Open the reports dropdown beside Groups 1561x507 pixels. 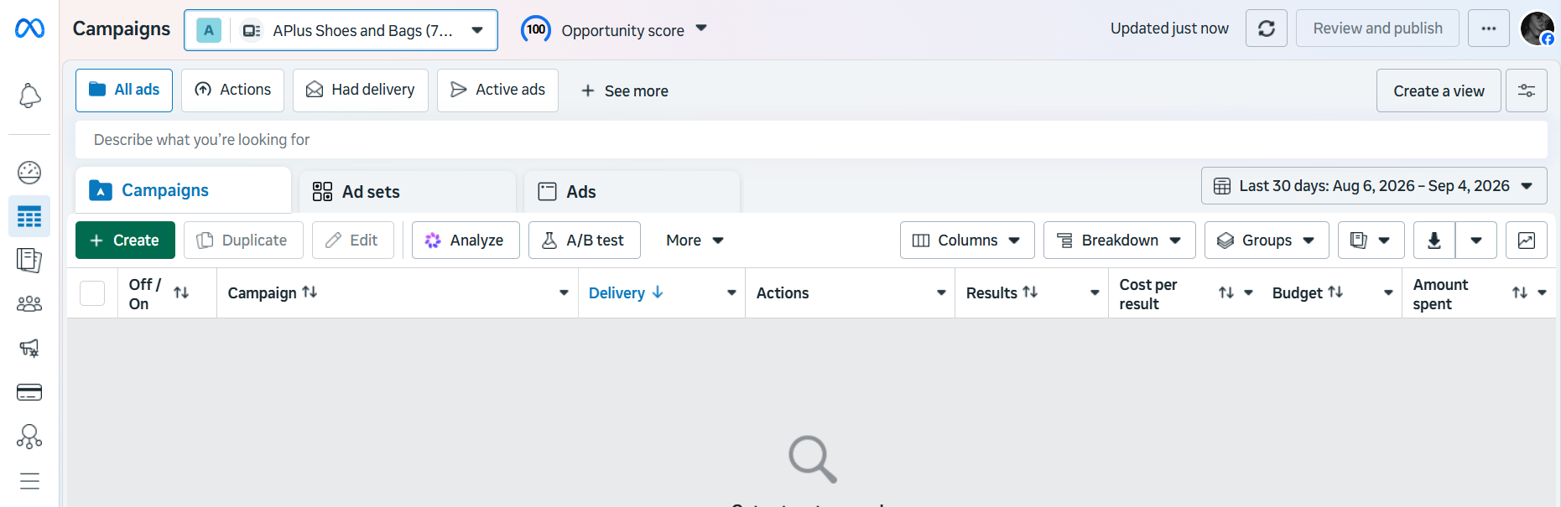pyautogui.click(x=1371, y=241)
